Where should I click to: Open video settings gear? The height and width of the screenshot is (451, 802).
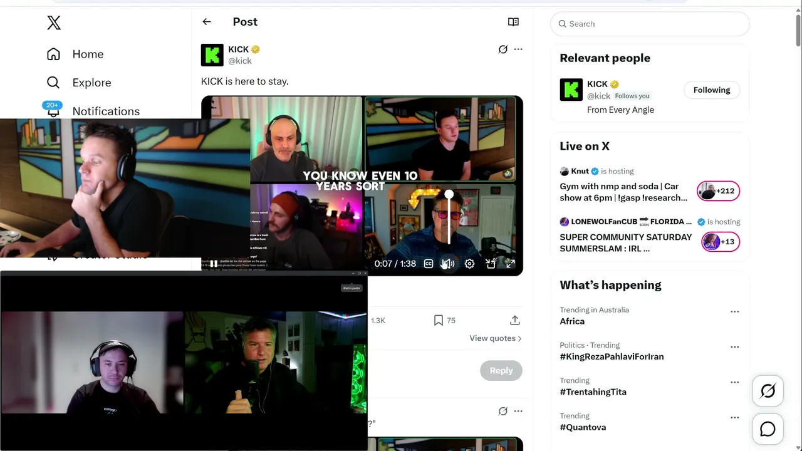(x=469, y=264)
